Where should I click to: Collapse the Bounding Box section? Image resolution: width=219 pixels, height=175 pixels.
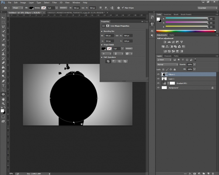click(x=102, y=31)
